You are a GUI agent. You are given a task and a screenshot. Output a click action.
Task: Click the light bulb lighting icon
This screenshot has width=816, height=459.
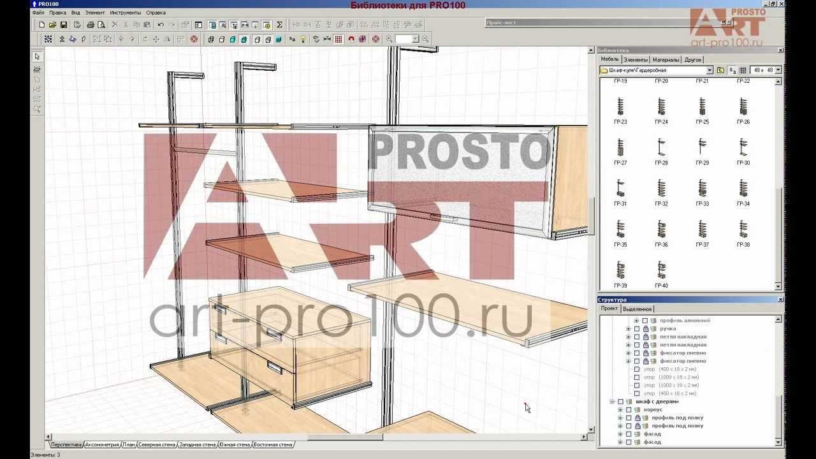(303, 39)
